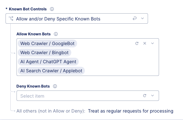
Task: Open the Allow Known Bots dropdown chevron
Action: pos(153,43)
